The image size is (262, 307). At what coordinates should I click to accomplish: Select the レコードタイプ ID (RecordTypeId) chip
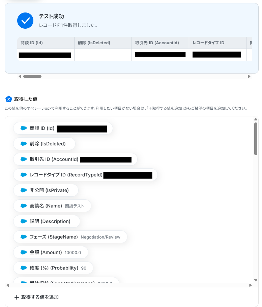coord(85,175)
